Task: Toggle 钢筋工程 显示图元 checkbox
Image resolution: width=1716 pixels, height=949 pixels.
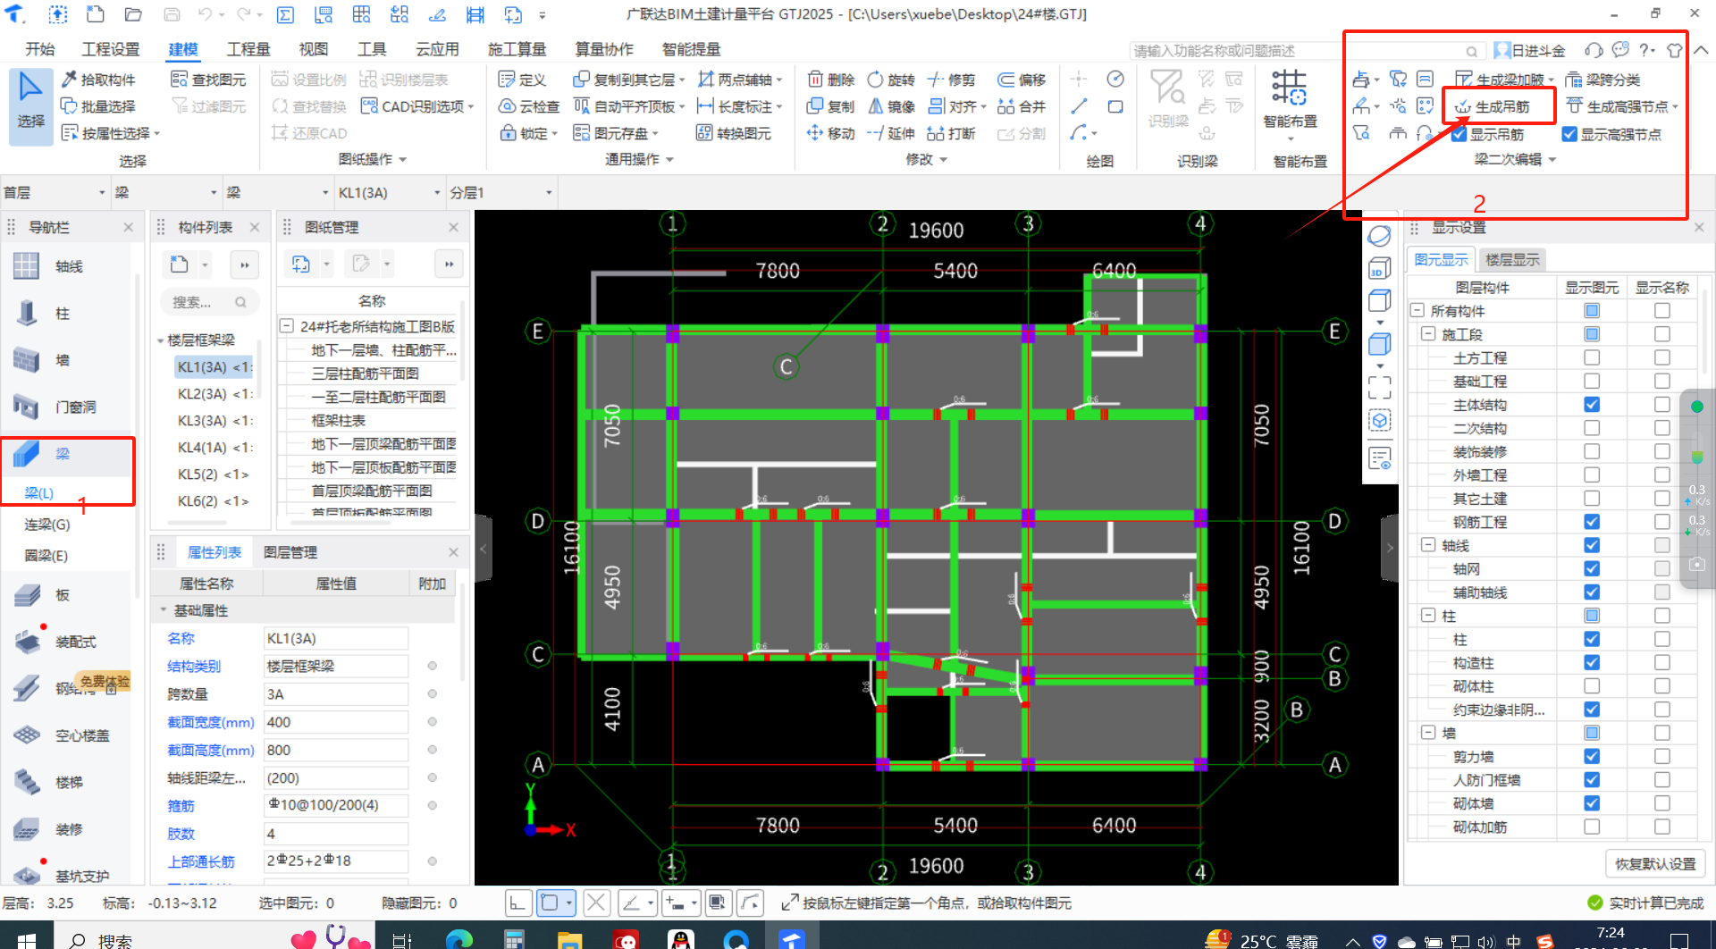Action: 1592,522
